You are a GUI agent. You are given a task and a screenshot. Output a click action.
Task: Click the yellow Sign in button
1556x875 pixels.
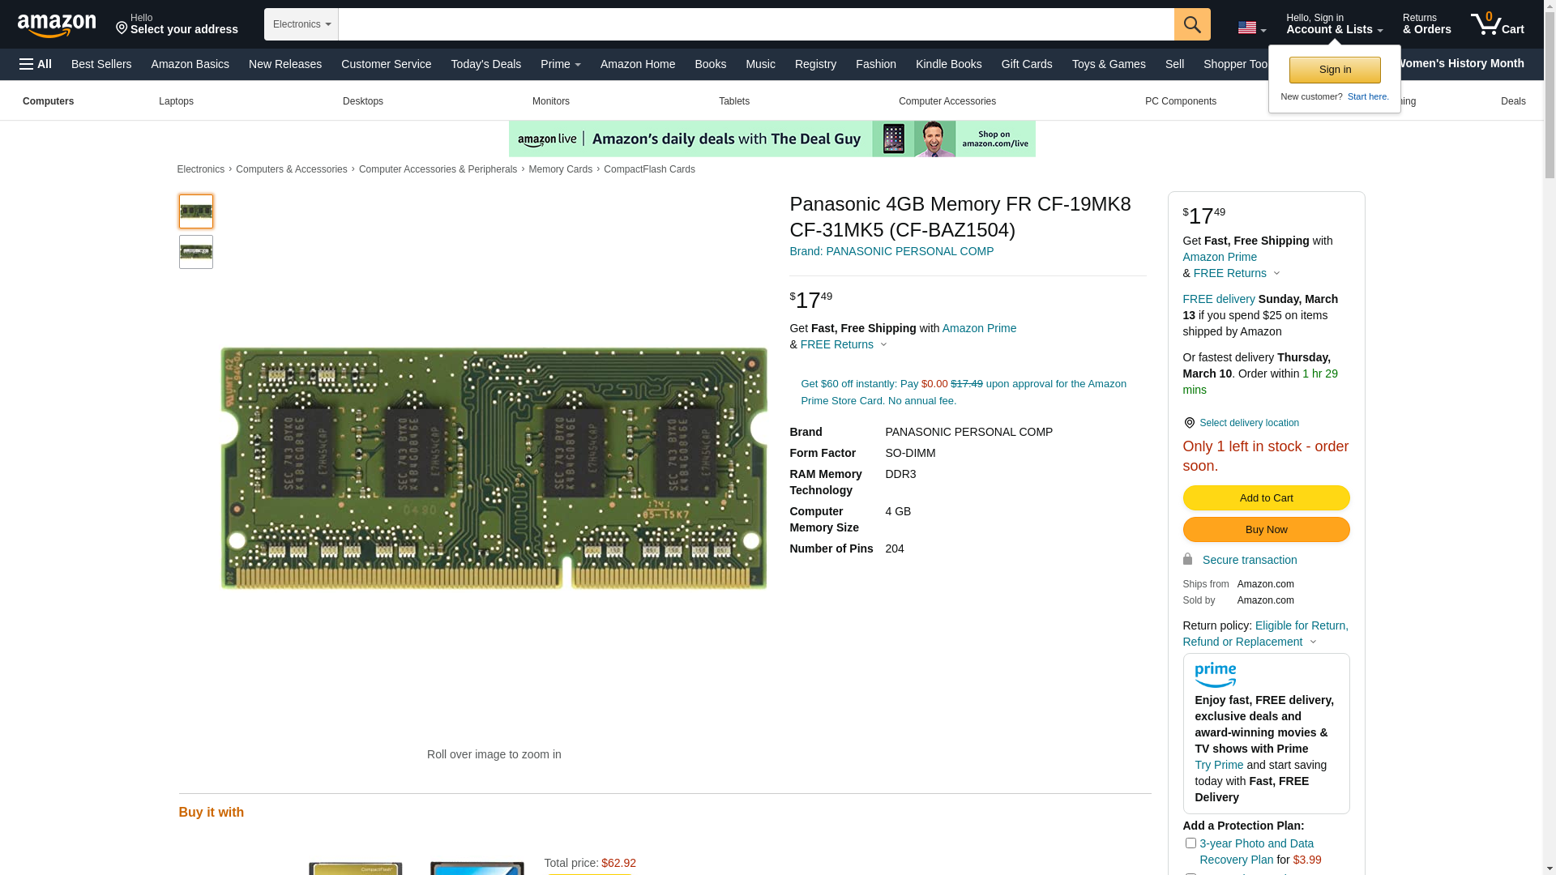coord(1335,70)
